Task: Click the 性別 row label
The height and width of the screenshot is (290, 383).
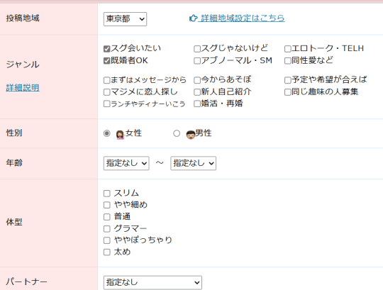Action: click(x=14, y=133)
